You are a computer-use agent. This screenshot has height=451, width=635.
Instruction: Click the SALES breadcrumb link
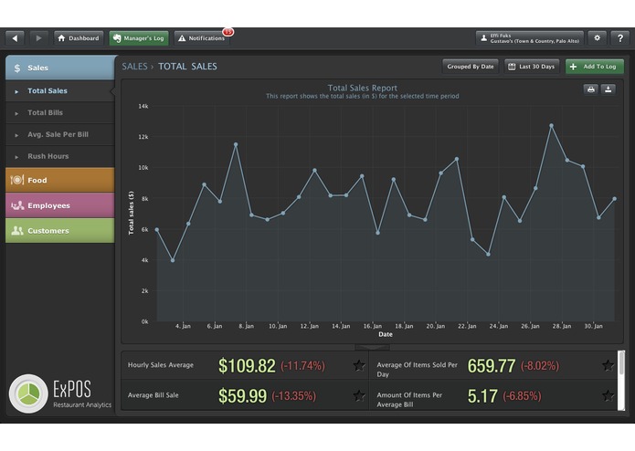[134, 67]
